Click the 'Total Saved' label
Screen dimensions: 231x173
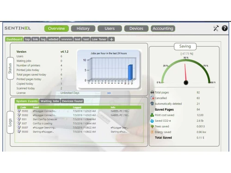pyautogui.click(x=164, y=137)
